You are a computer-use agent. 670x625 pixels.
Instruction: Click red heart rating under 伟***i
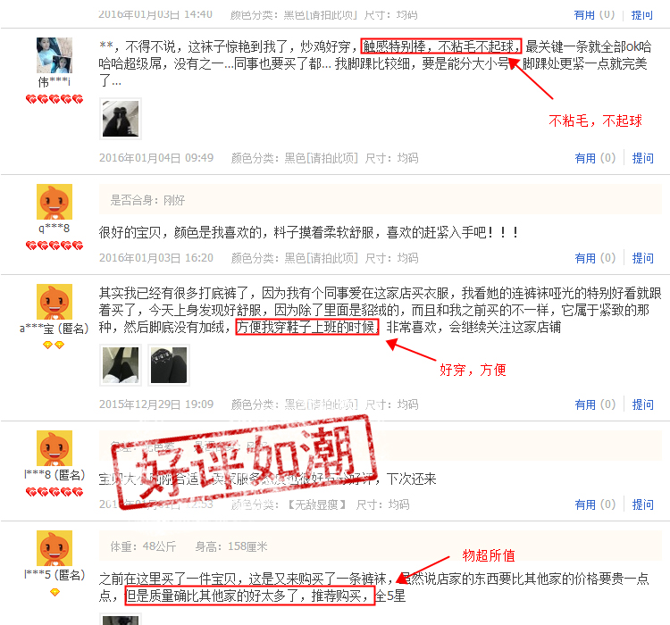click(x=54, y=99)
